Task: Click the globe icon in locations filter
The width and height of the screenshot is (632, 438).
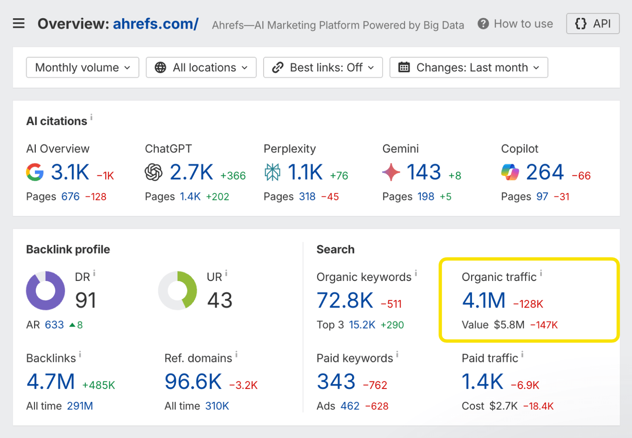Action: pos(160,67)
